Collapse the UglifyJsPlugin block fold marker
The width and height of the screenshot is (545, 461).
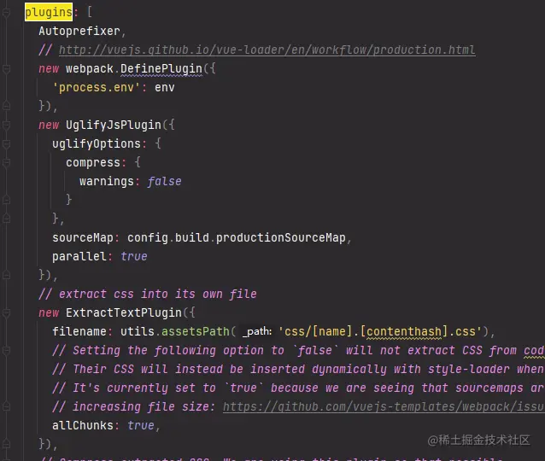click(x=7, y=125)
